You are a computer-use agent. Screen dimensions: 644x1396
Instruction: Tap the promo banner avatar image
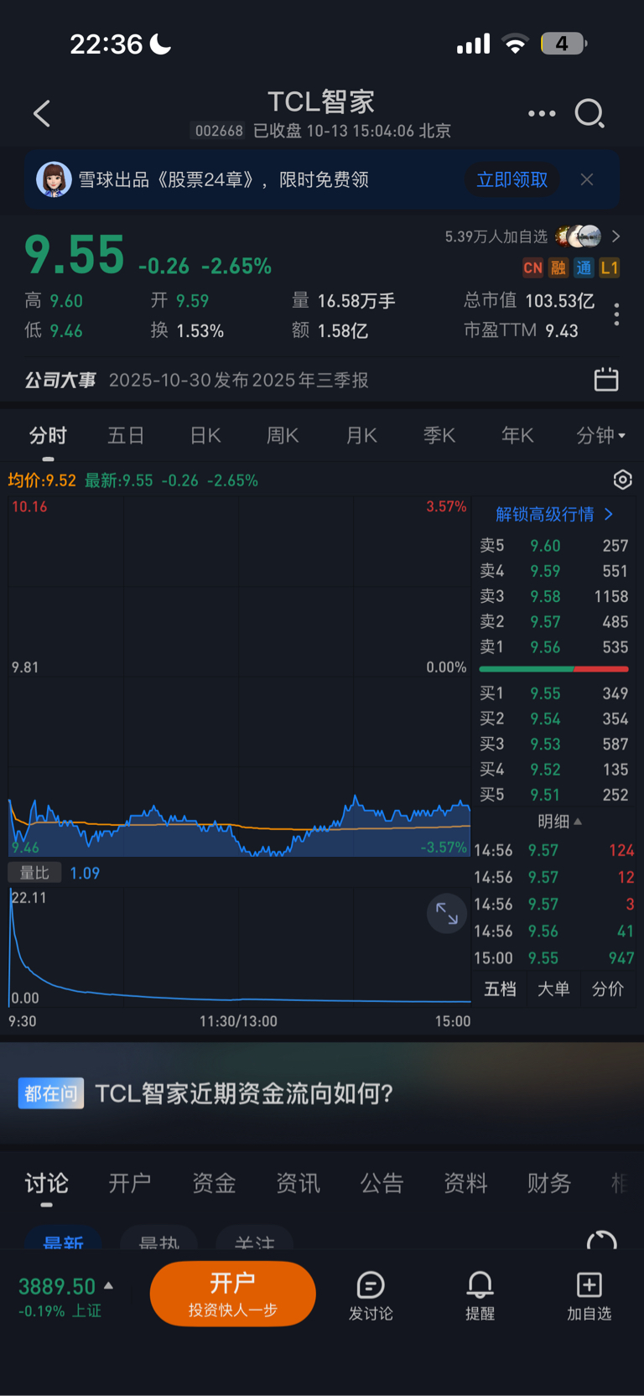tap(53, 179)
